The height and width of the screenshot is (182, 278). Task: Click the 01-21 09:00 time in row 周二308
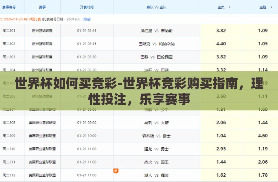click(x=87, y=122)
